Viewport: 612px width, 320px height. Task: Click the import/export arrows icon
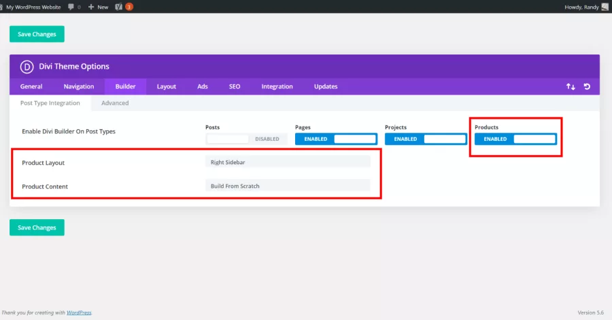point(571,86)
